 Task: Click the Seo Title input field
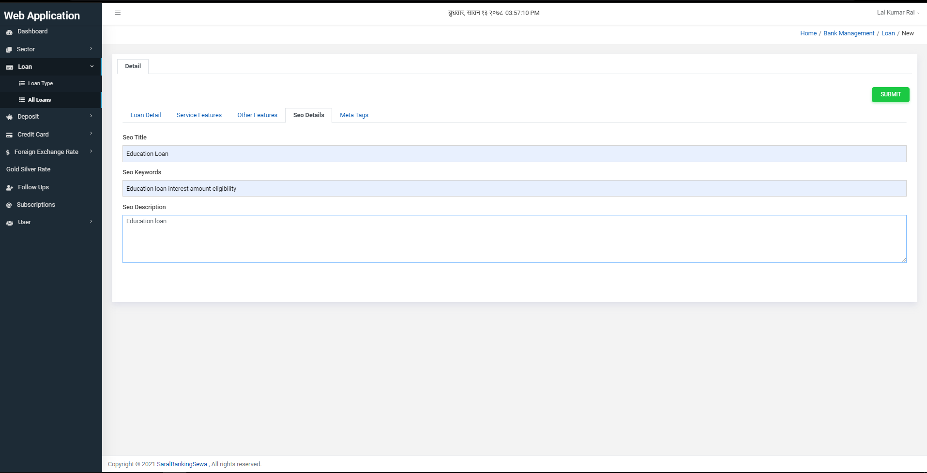pyautogui.click(x=514, y=154)
